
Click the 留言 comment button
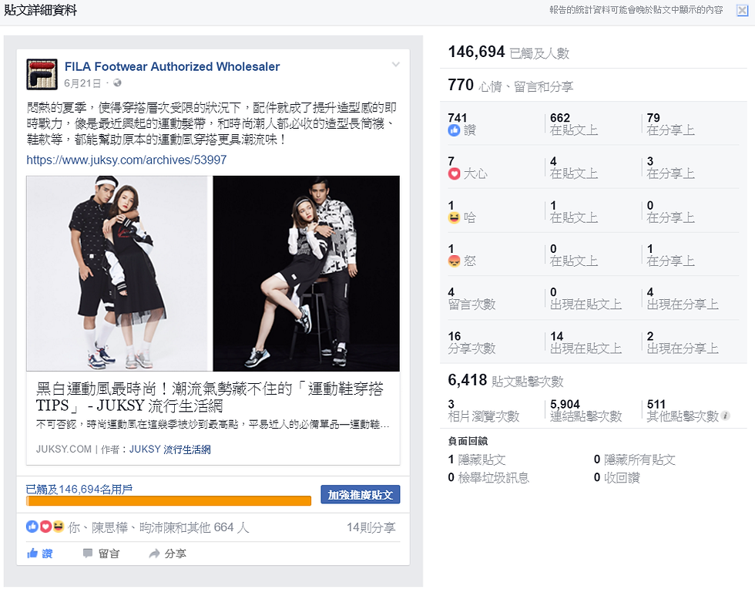pos(101,554)
